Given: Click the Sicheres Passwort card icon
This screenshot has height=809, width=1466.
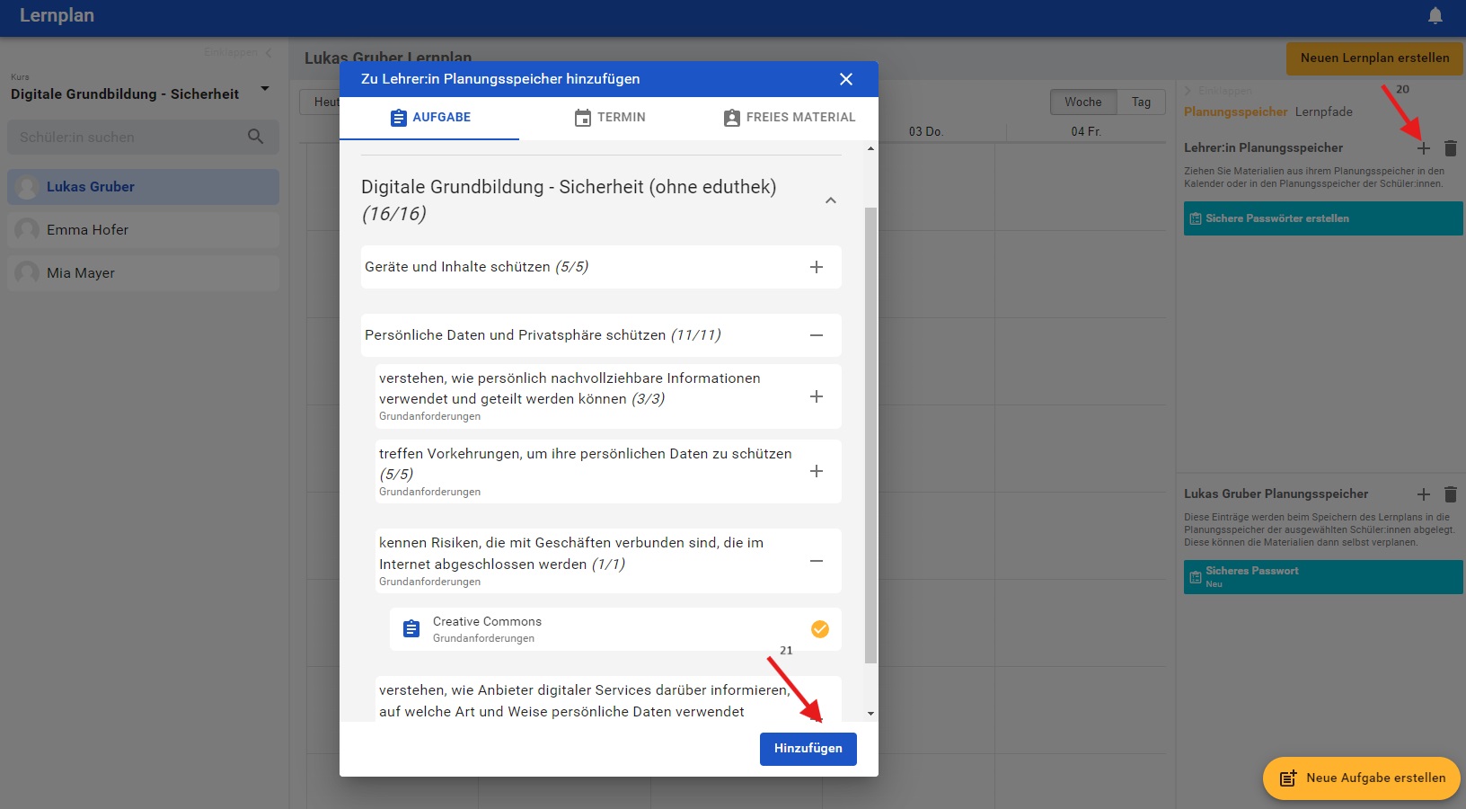Looking at the screenshot, I should [1196, 577].
